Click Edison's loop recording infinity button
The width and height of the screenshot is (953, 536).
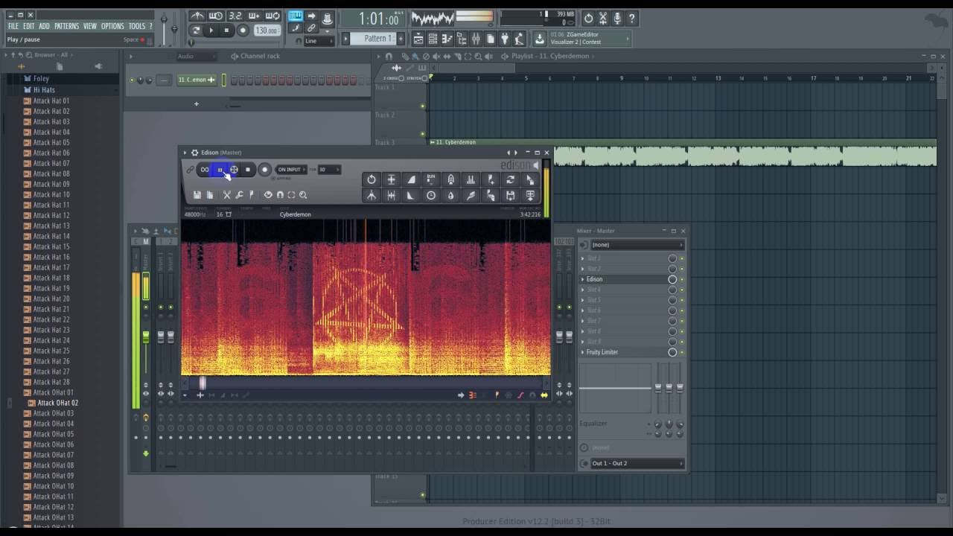pyautogui.click(x=205, y=170)
